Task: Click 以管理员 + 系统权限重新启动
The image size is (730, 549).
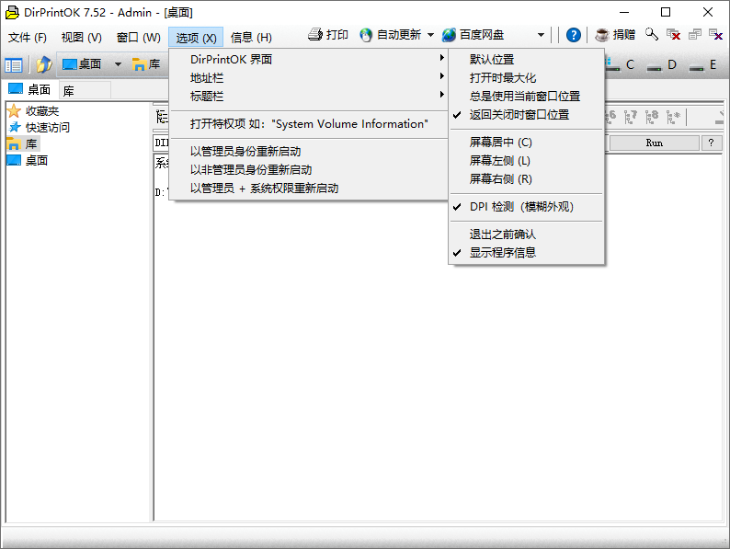Action: coord(309,189)
